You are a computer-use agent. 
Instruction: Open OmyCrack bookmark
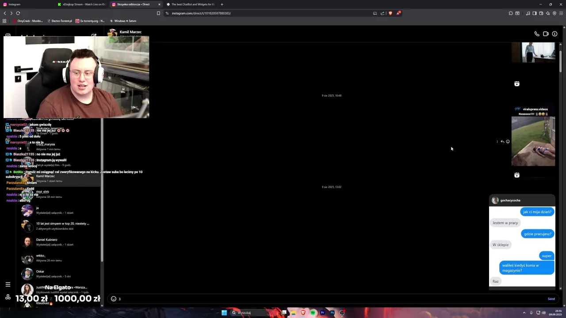coord(27,21)
